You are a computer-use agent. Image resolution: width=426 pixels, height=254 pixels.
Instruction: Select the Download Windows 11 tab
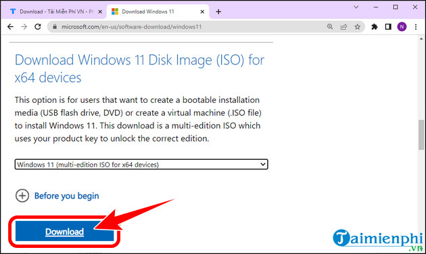pos(158,12)
